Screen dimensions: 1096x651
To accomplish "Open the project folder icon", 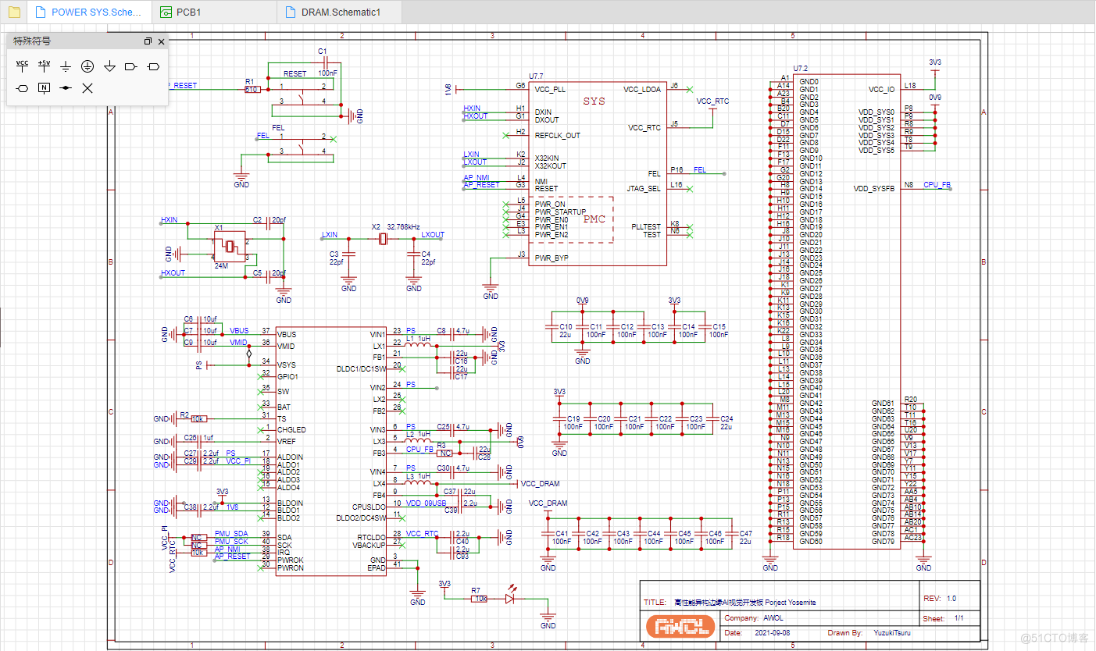I will (14, 12).
